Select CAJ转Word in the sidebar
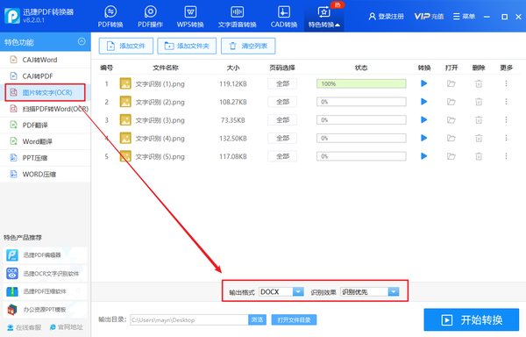Viewport: 526px width, 337px height. point(46,60)
